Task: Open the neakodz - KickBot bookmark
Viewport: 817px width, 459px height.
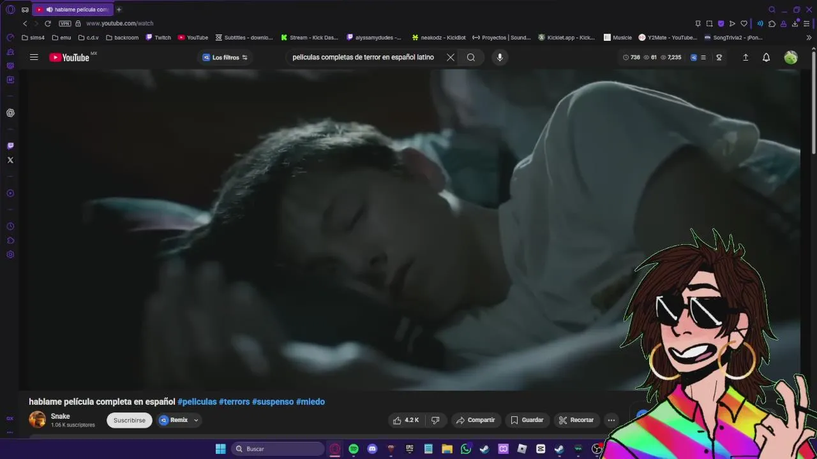Action: coord(439,38)
